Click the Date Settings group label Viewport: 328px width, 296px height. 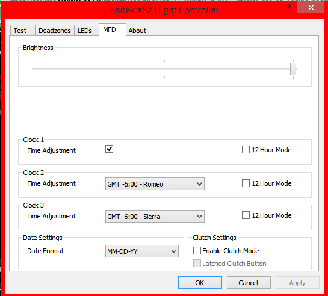tap(43, 238)
